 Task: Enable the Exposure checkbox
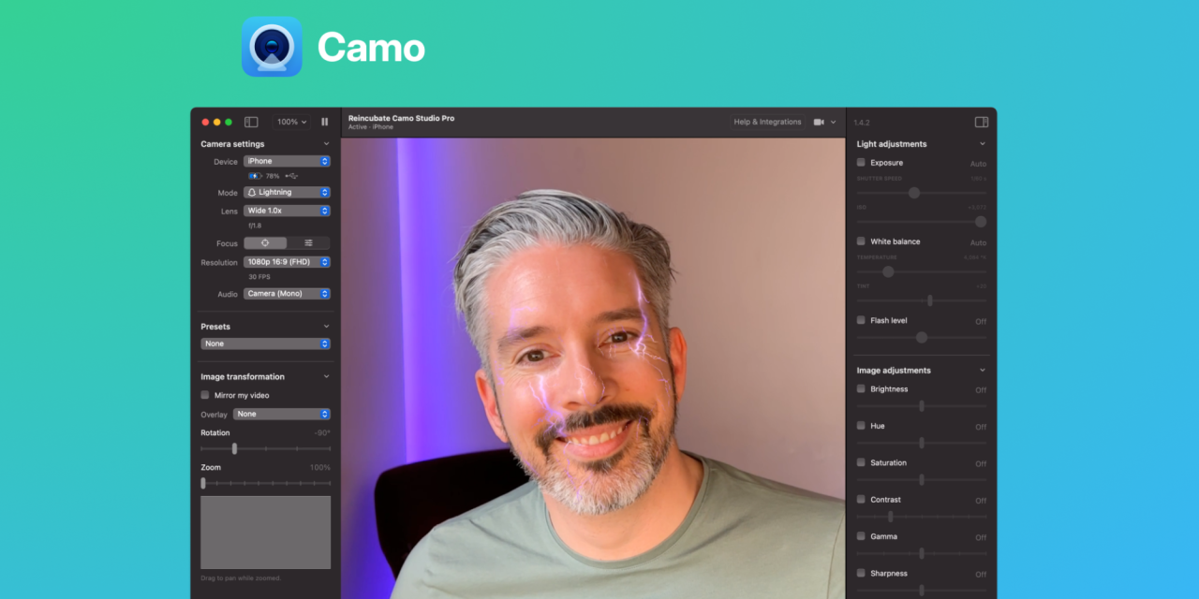[x=861, y=163]
